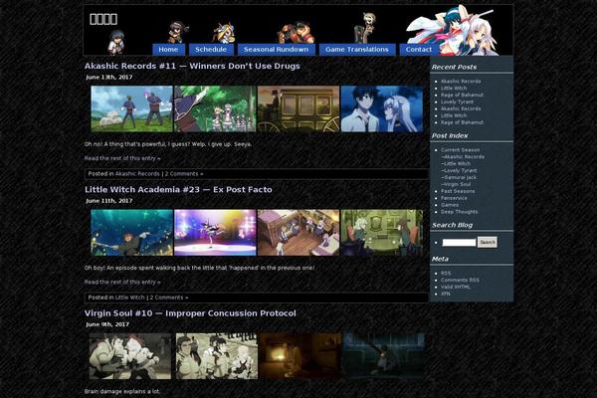Open post title Akashic Records #11
Image resolution: width=597 pixels, height=398 pixels.
pos(192,66)
